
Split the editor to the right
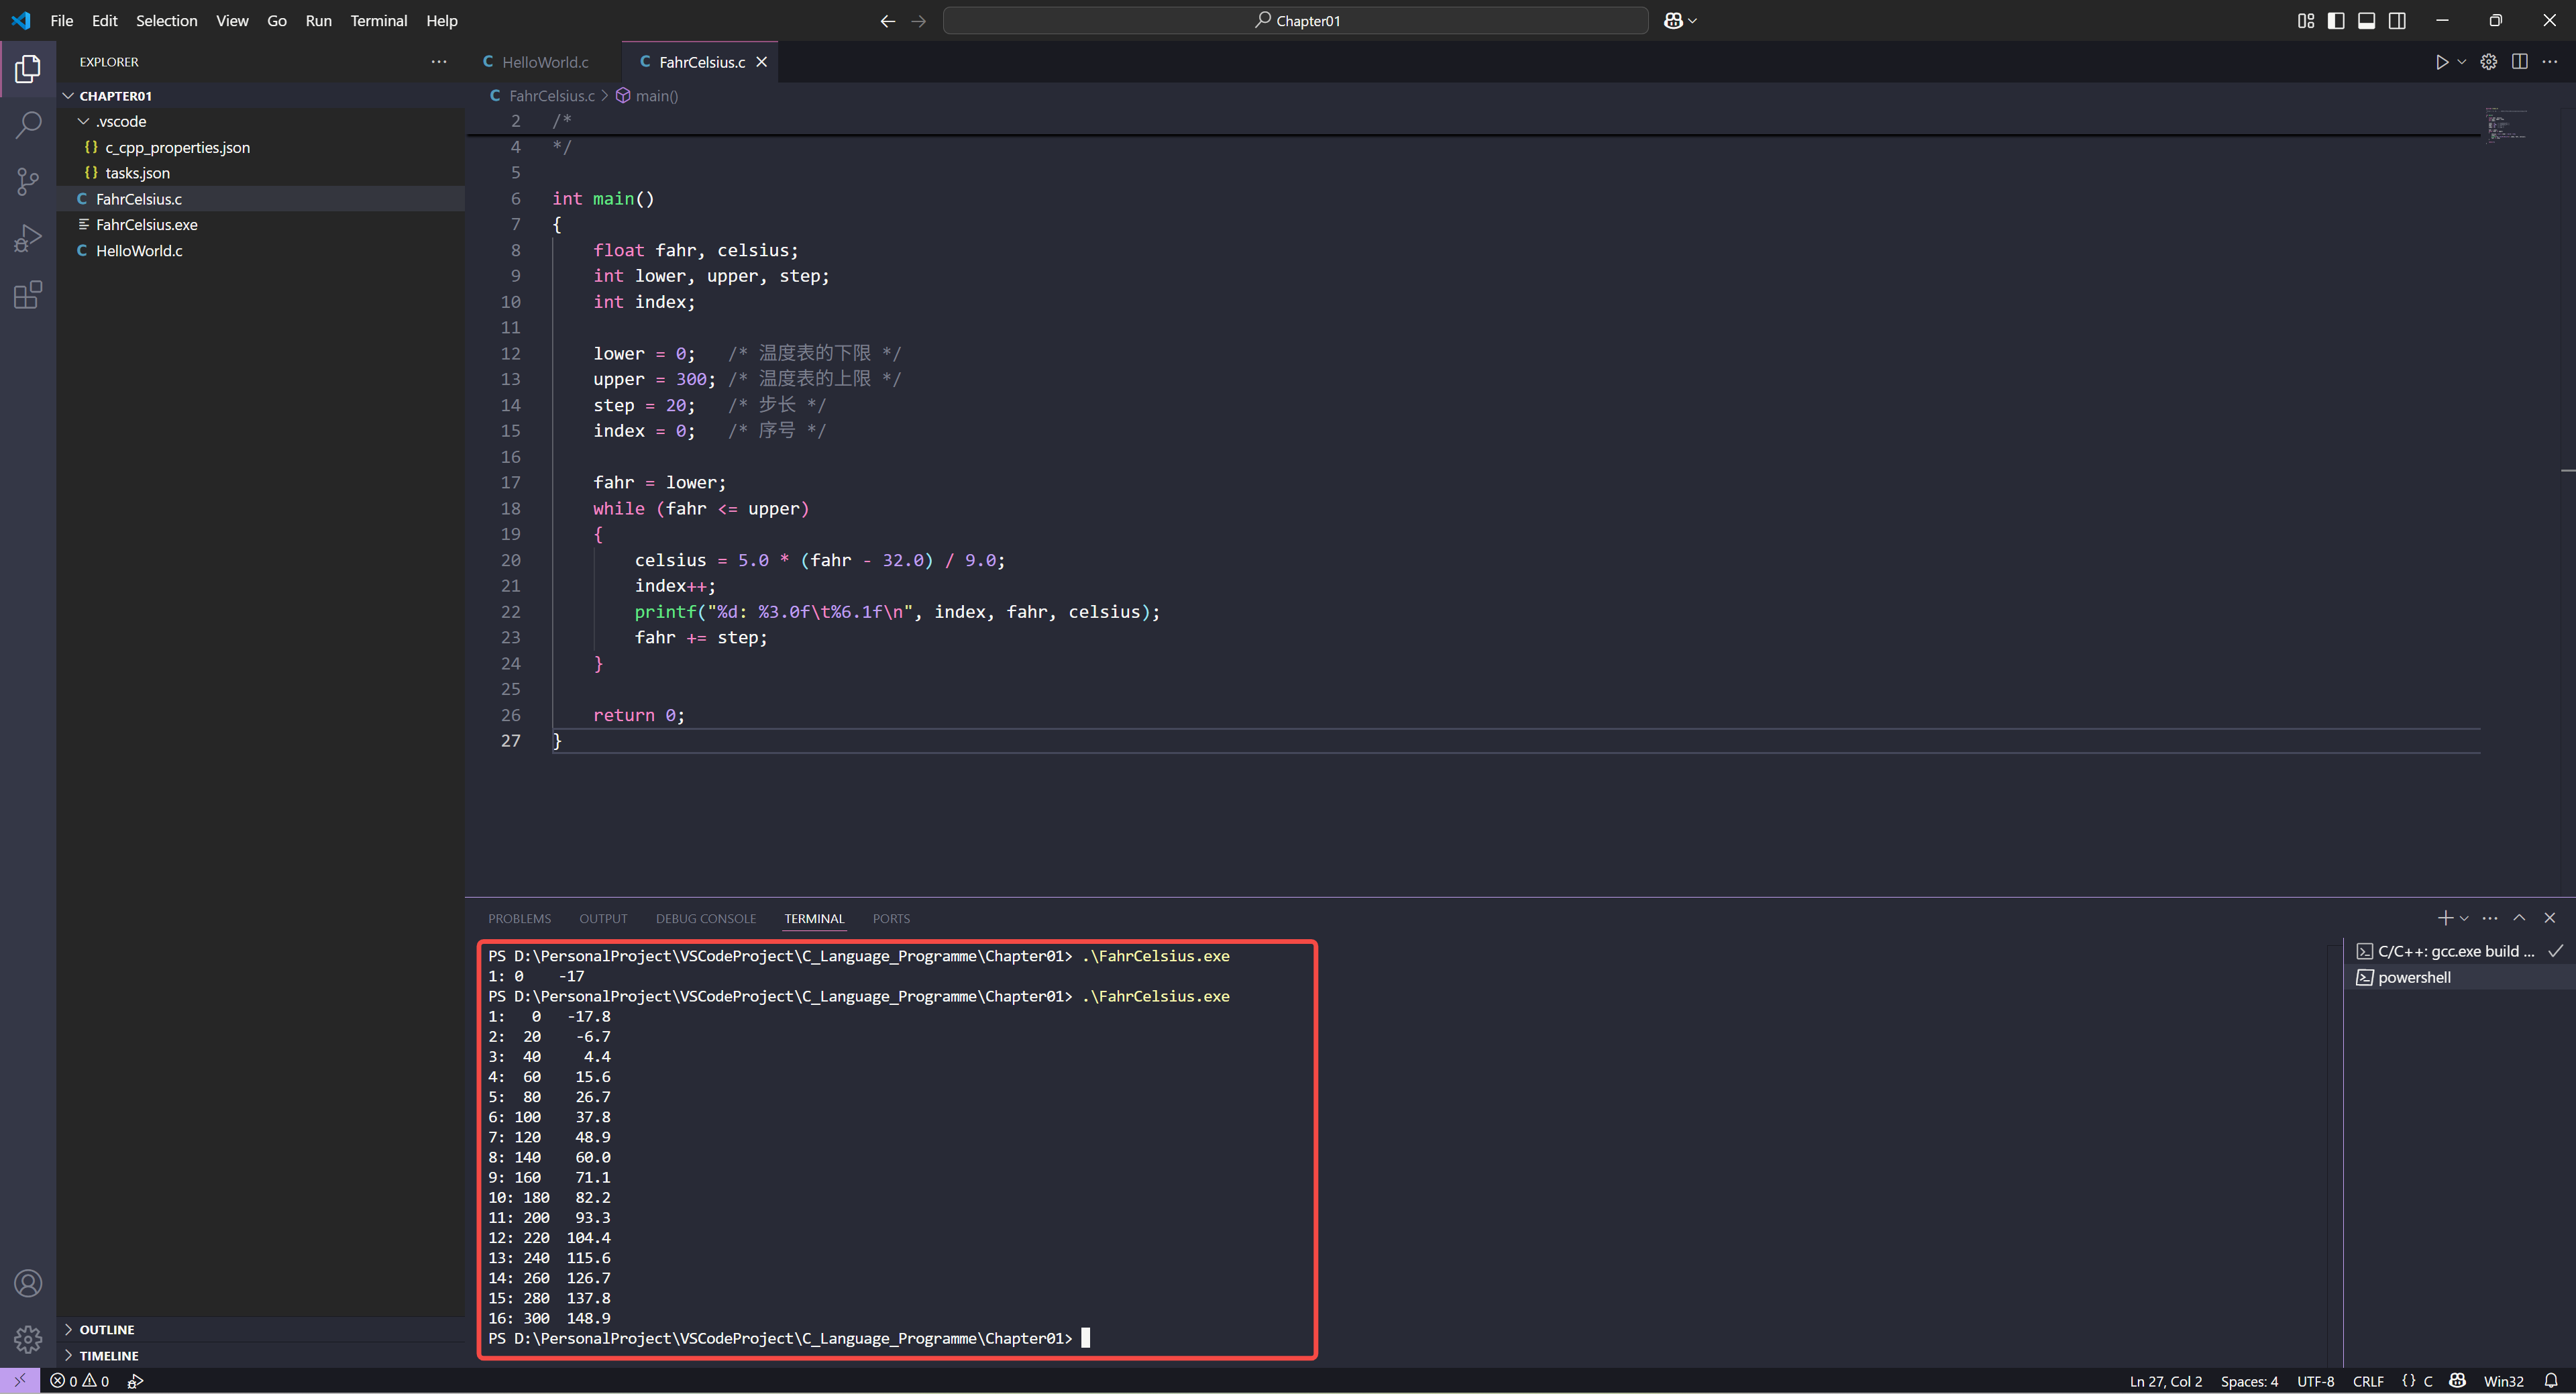(2519, 62)
